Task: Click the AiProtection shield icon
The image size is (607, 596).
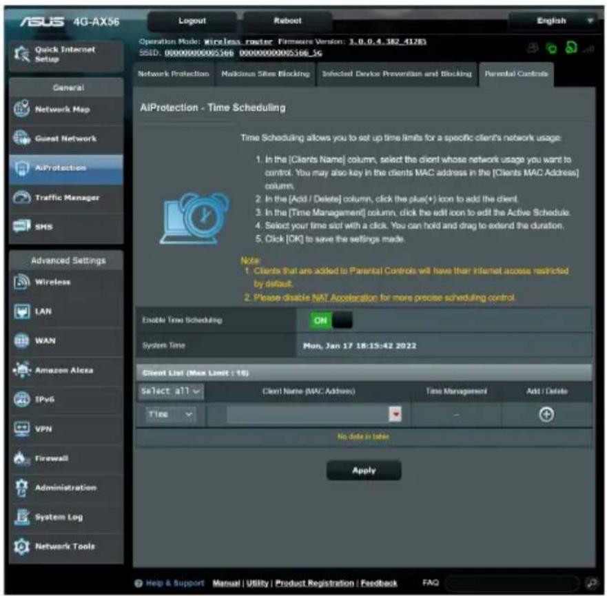Action: click(21, 168)
